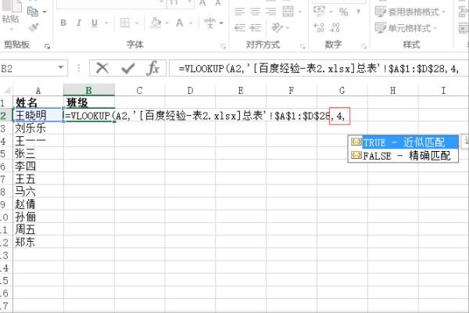Select the Format Painter brush icon

33,27
